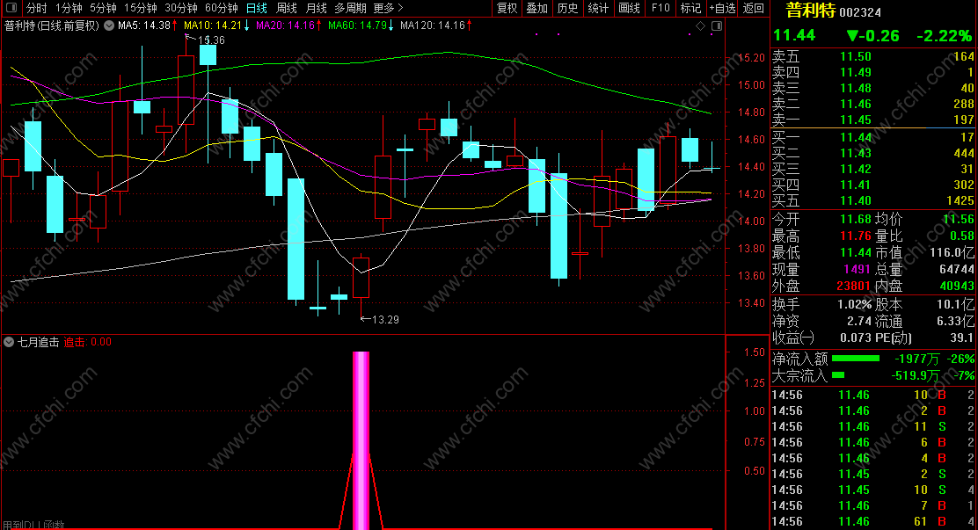This screenshot has height=530, width=978.
Task: Click the 普利特 stock name title
Action: (810, 11)
